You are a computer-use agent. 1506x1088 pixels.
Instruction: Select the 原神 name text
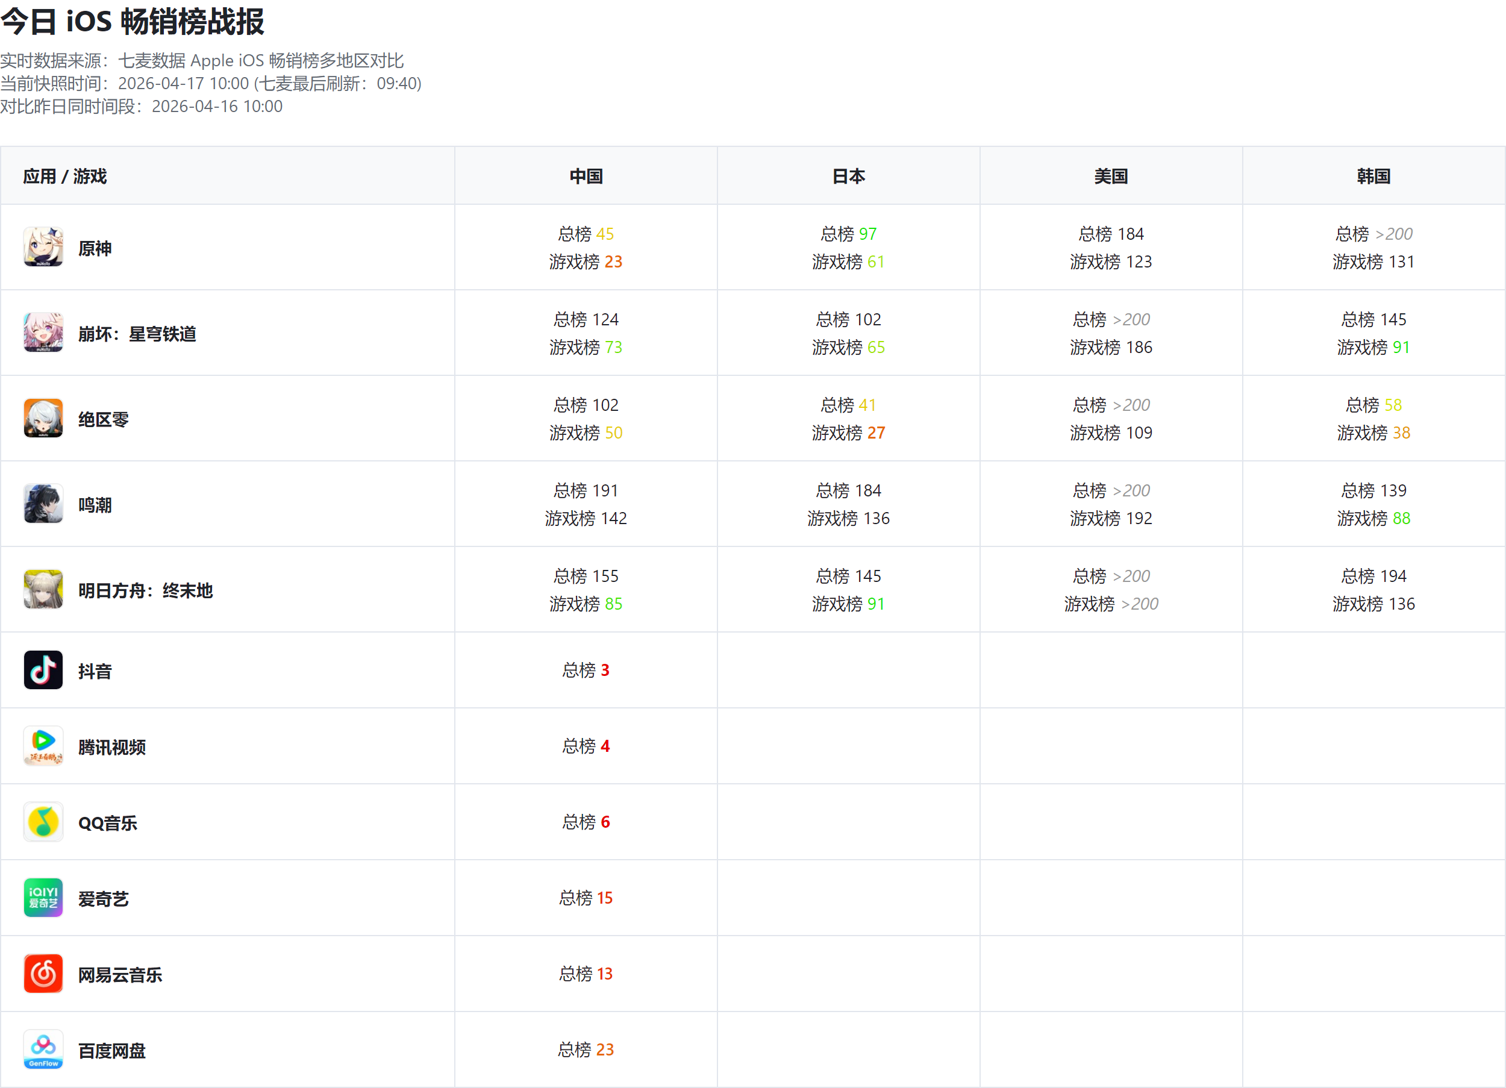click(x=95, y=248)
